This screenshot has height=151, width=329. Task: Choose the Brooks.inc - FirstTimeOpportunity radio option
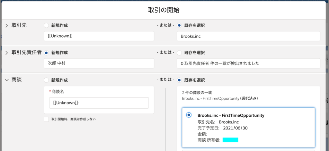point(189,115)
